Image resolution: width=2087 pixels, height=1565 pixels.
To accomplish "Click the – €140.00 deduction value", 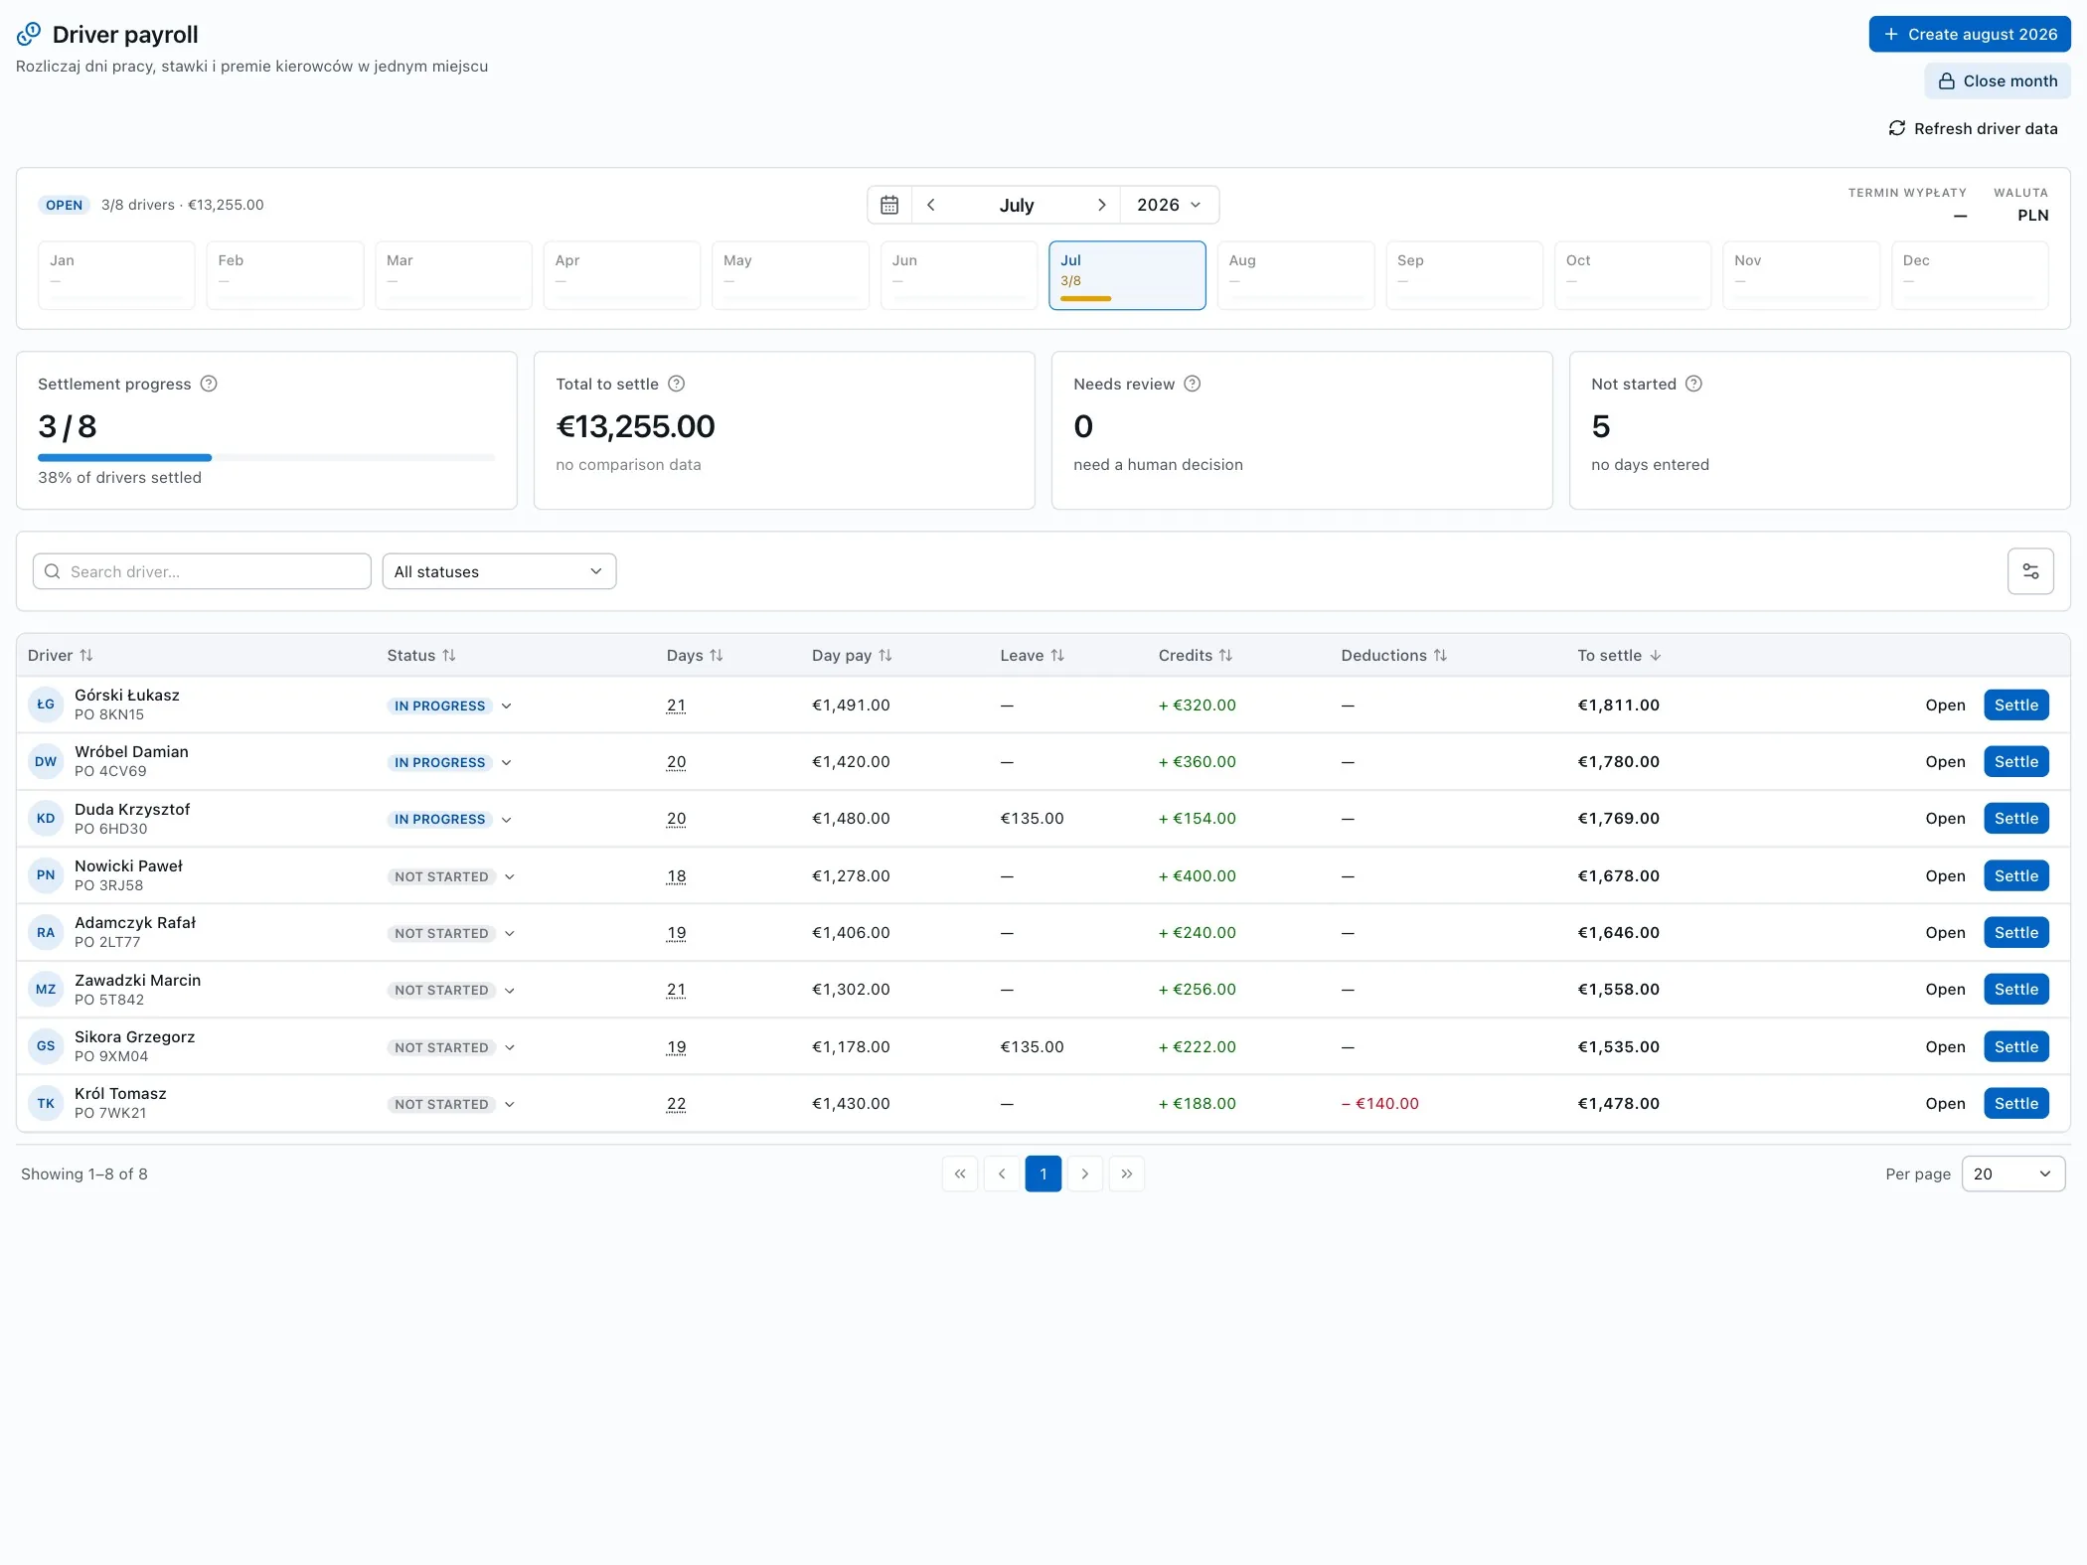I will 1380,1103.
